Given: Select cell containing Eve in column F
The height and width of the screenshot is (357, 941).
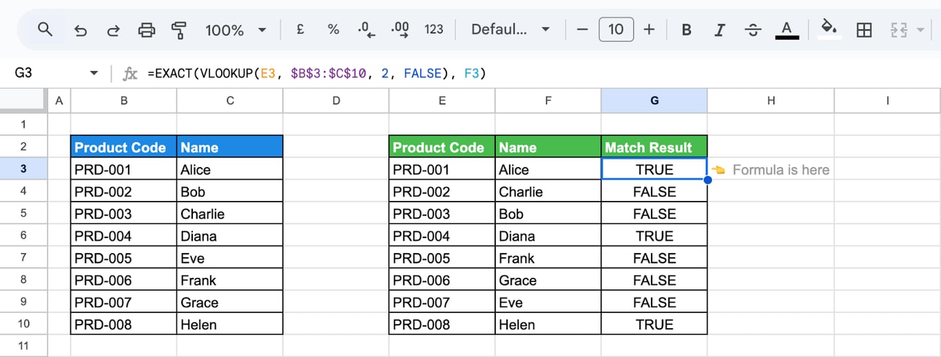Looking at the screenshot, I should pos(548,302).
